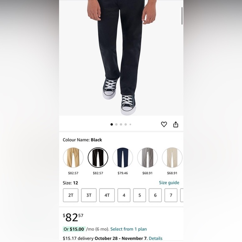
Task: Choose the grey colour swatch
Action: point(147,158)
